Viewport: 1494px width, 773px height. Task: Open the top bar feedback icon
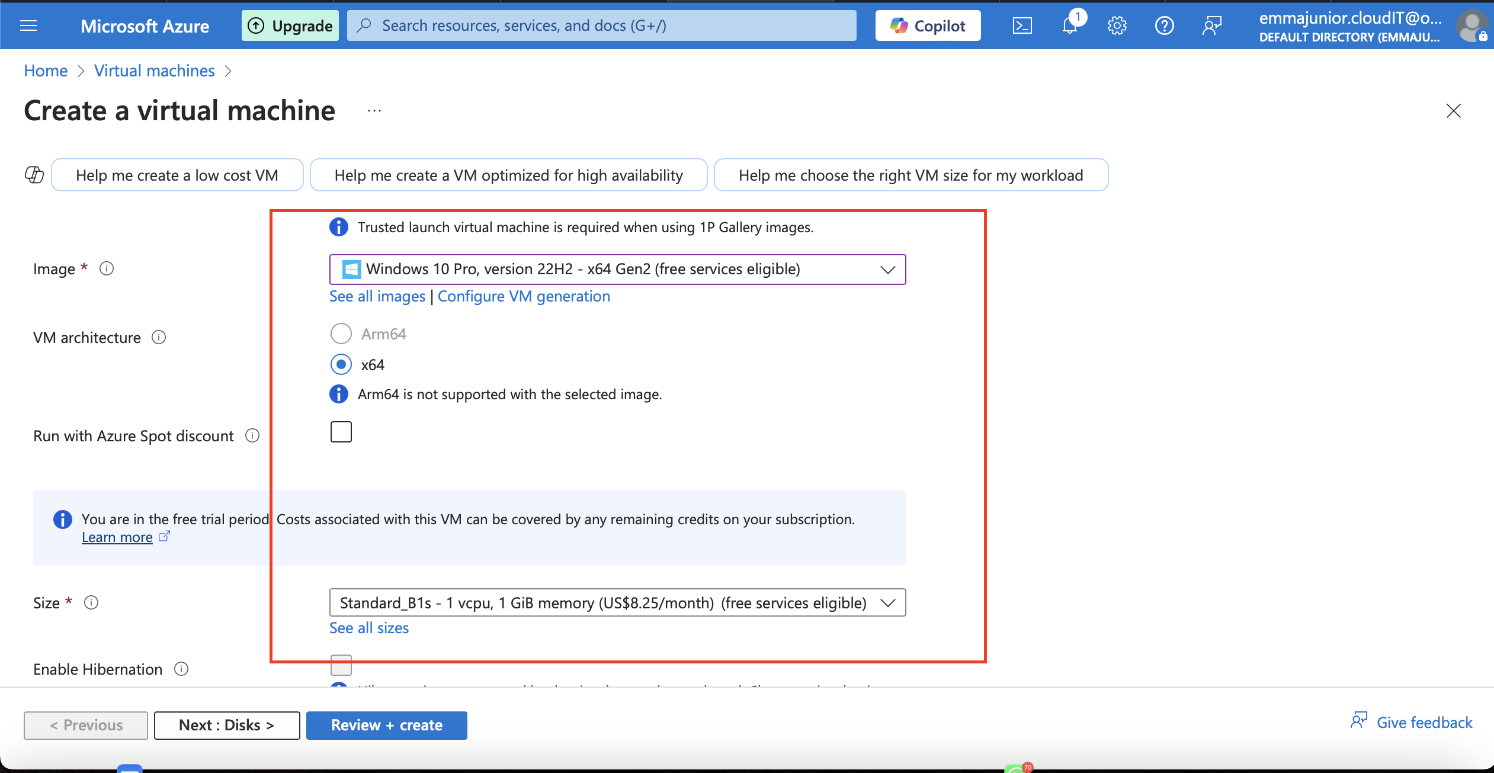pos(1211,25)
